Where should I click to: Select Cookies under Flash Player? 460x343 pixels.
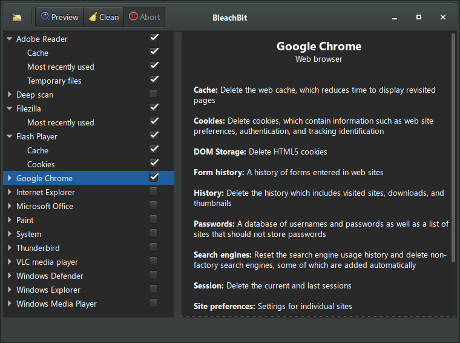[x=41, y=164]
